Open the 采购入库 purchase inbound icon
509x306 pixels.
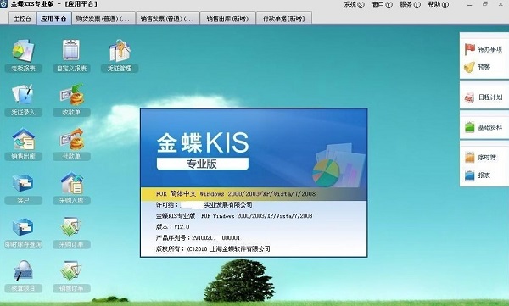coord(71,188)
